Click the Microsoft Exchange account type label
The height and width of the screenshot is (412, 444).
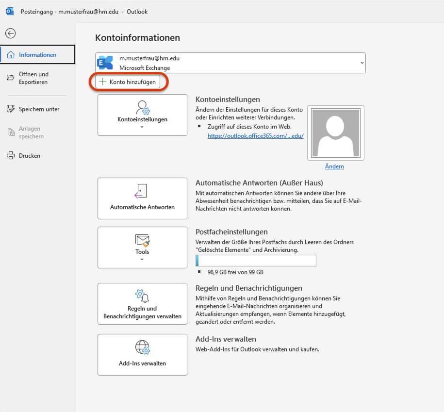point(145,67)
